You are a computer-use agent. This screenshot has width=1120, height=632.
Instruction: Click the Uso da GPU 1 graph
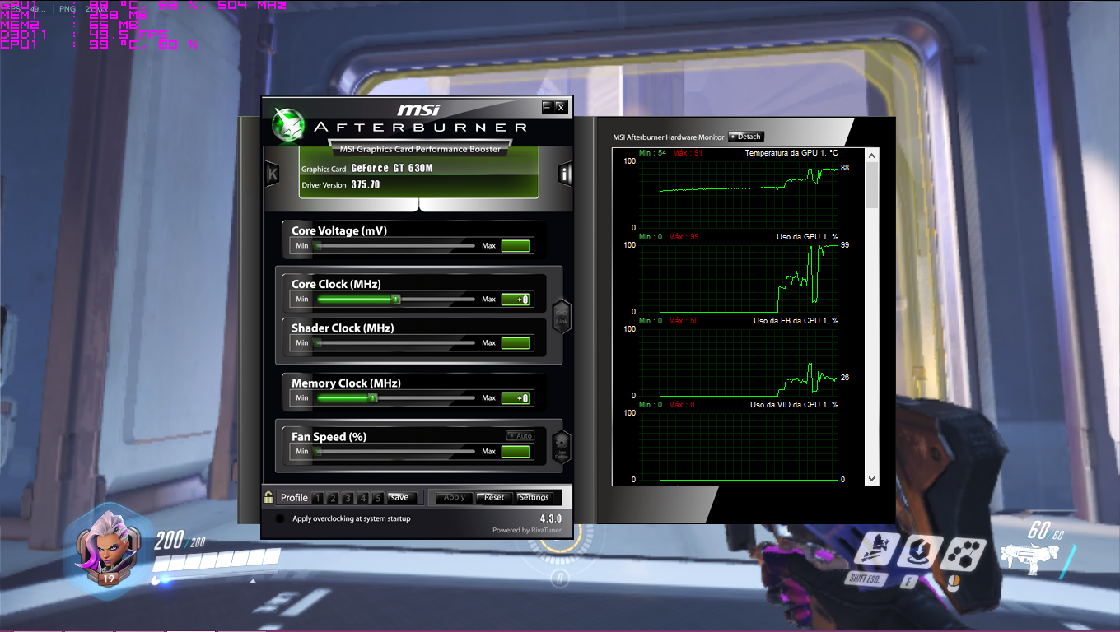tap(740, 278)
